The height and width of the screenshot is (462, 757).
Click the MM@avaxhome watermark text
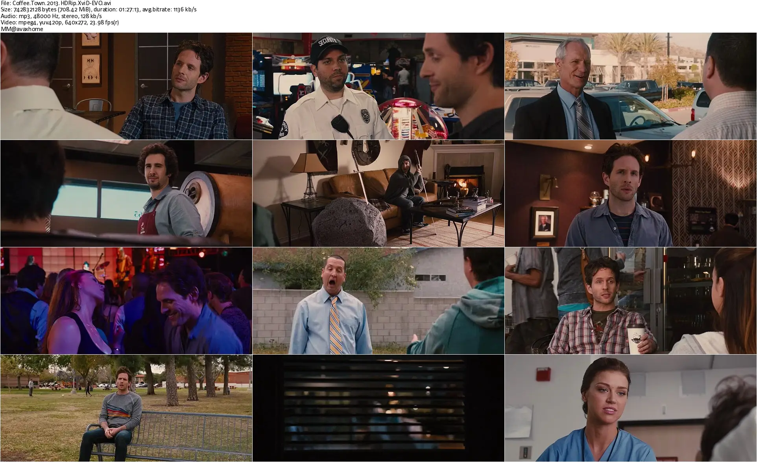point(22,29)
